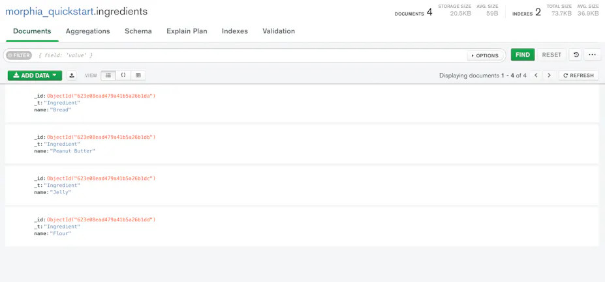
Task: Click the ObjectId ending in b1dc
Action: click(101, 178)
